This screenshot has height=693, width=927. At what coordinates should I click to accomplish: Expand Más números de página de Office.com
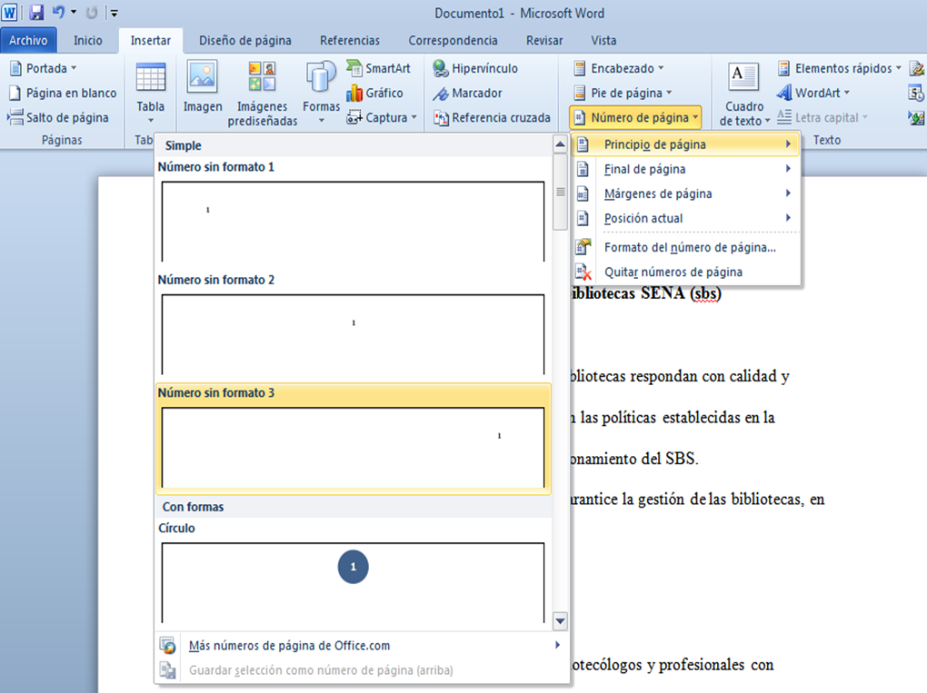(362, 646)
